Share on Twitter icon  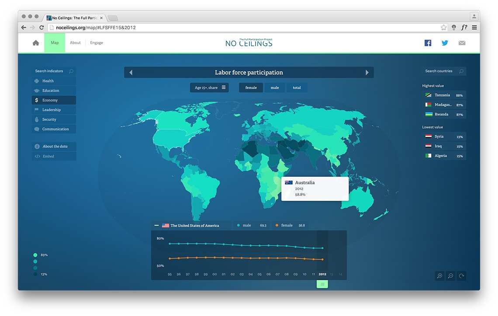445,43
